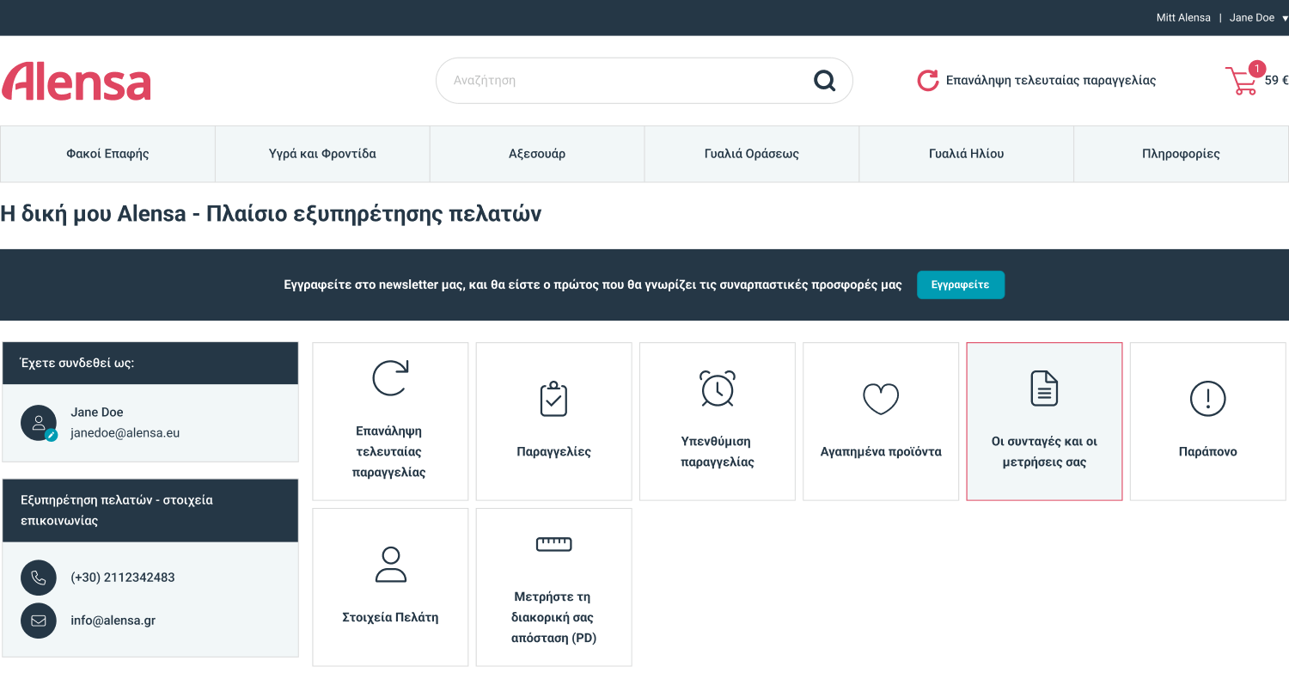The image size is (1289, 685).
Task: Click the ruler icon for PD measurement
Action: click(553, 544)
